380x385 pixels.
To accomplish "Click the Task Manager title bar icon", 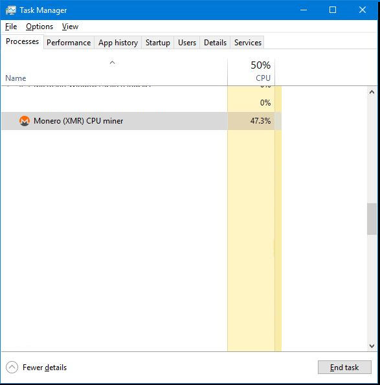I will tap(10, 10).
